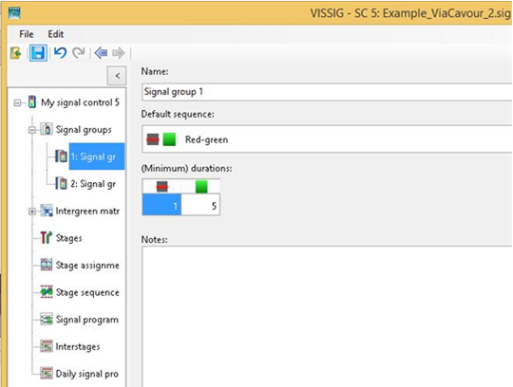Click the Name field containing Signal group 1
Viewport: 513px width, 387px height.
[x=327, y=92]
